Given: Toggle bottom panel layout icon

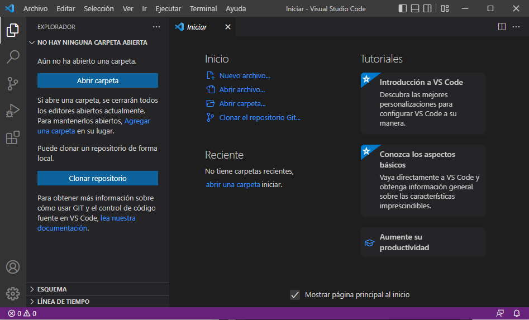Looking at the screenshot, I should click(415, 8).
